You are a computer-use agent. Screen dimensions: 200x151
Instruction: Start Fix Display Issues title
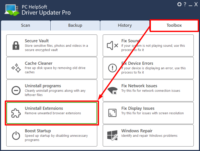[138, 108]
